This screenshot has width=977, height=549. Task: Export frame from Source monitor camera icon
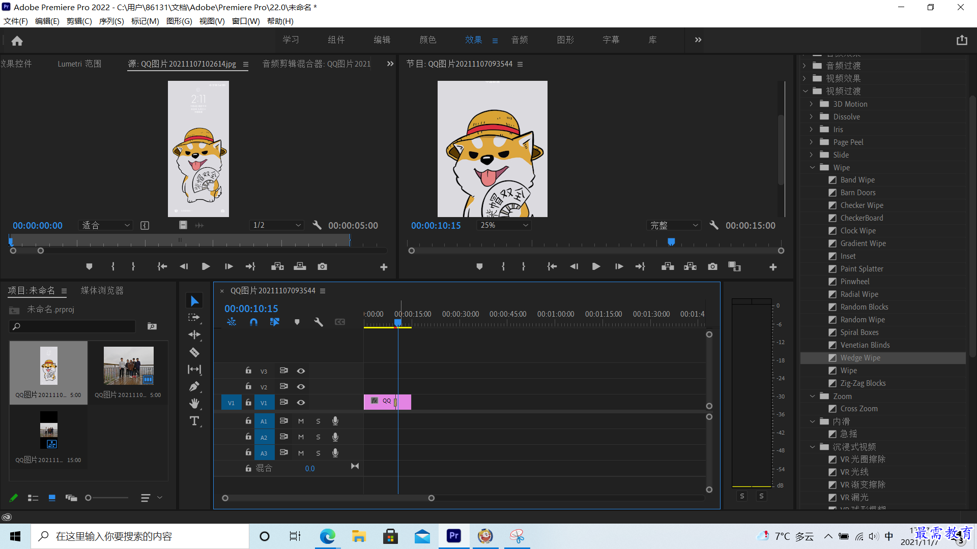point(322,266)
